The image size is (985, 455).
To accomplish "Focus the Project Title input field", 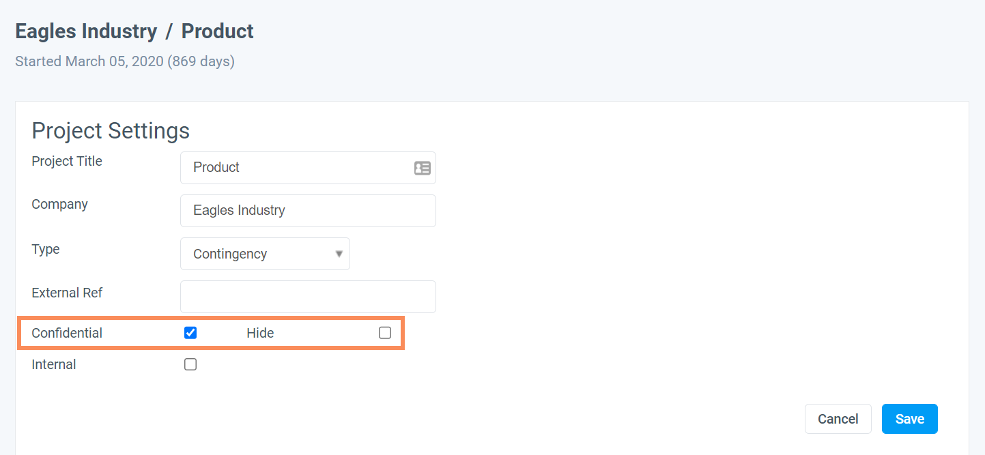I will 308,168.
